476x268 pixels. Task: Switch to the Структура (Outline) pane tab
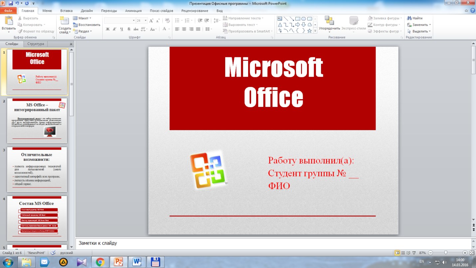pyautogui.click(x=36, y=44)
